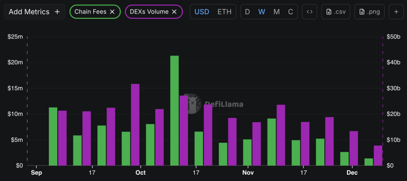Download chart data as .csv
Screen dimensions: 407x181
(336, 12)
